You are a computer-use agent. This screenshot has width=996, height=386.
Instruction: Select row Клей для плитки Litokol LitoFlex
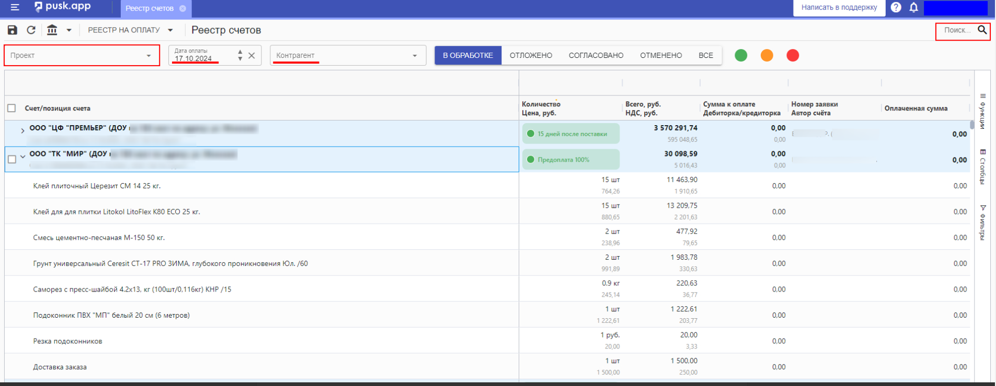coord(487,211)
